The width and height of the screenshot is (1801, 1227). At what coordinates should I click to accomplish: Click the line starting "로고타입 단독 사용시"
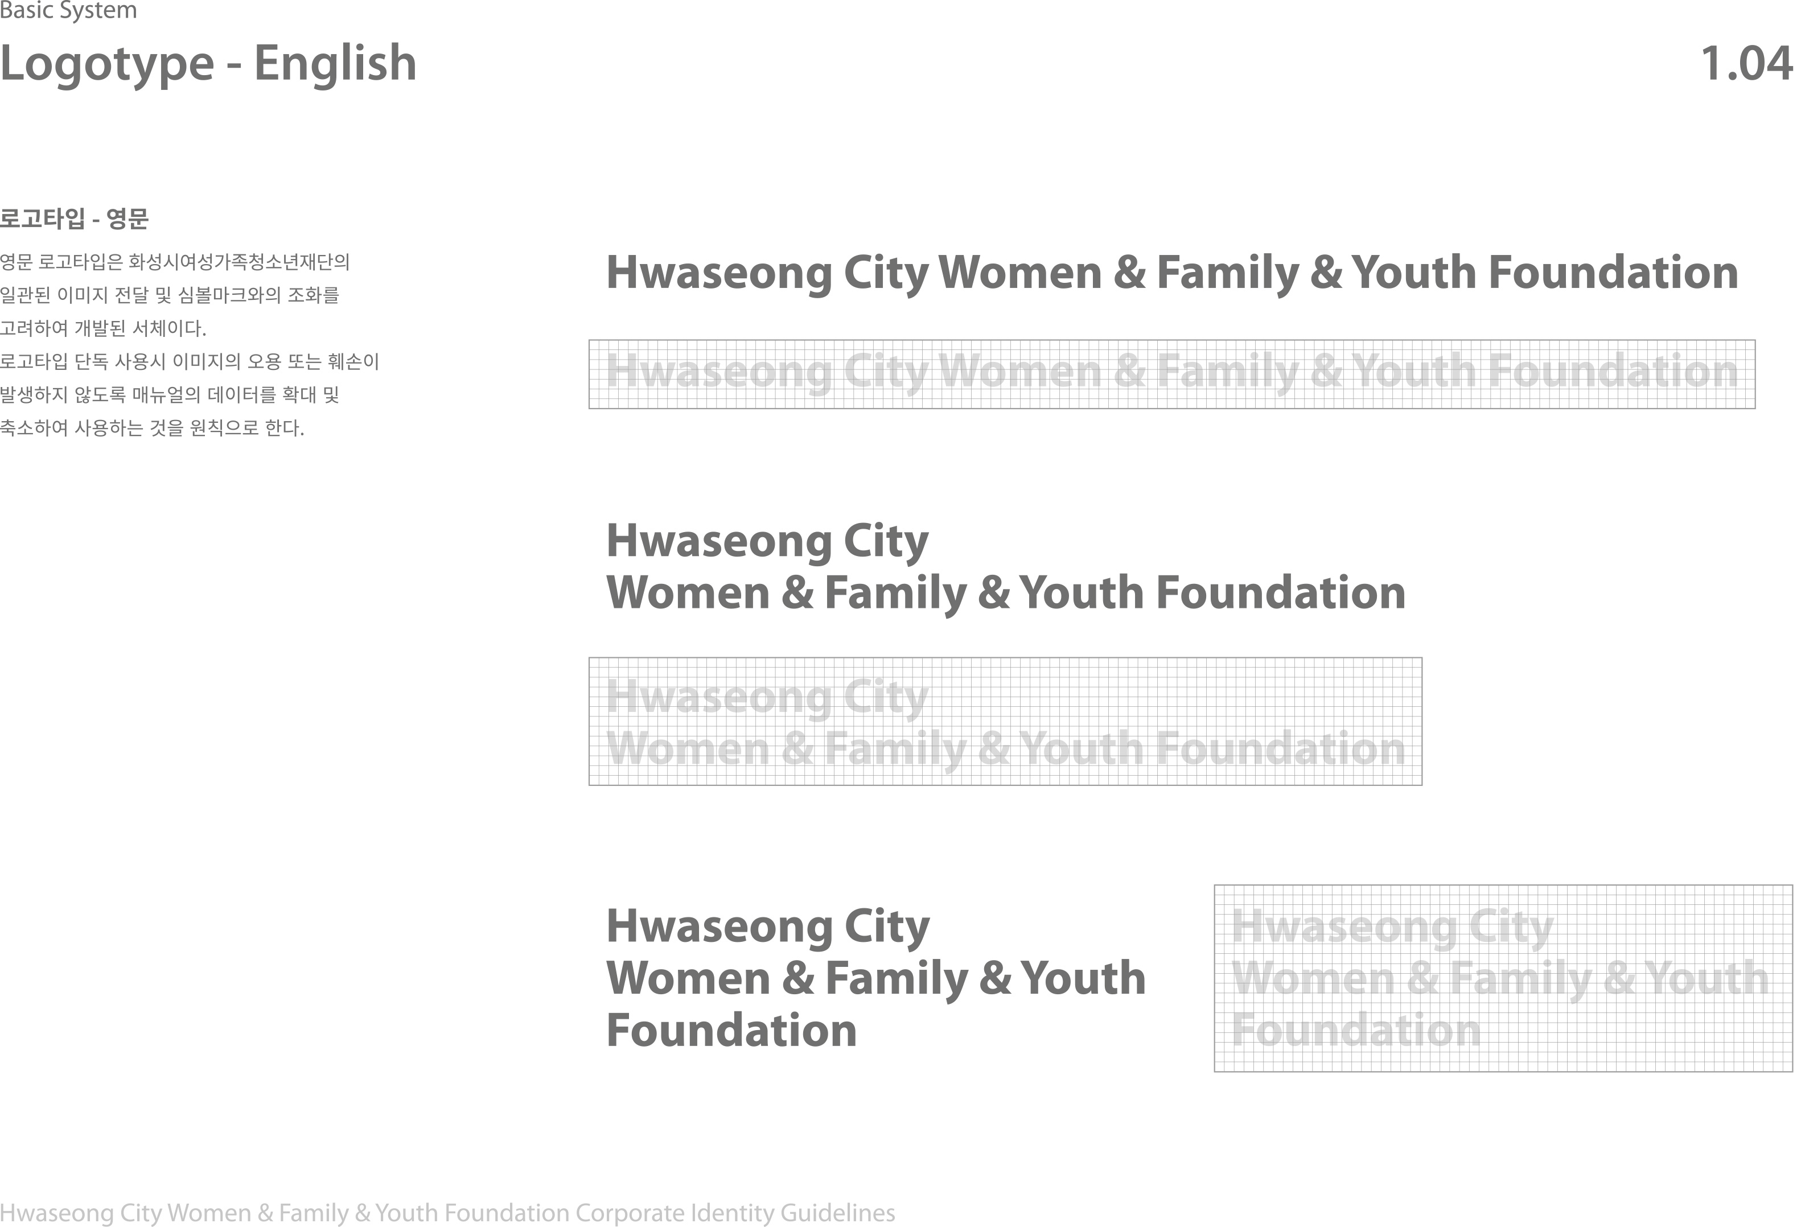[x=190, y=362]
